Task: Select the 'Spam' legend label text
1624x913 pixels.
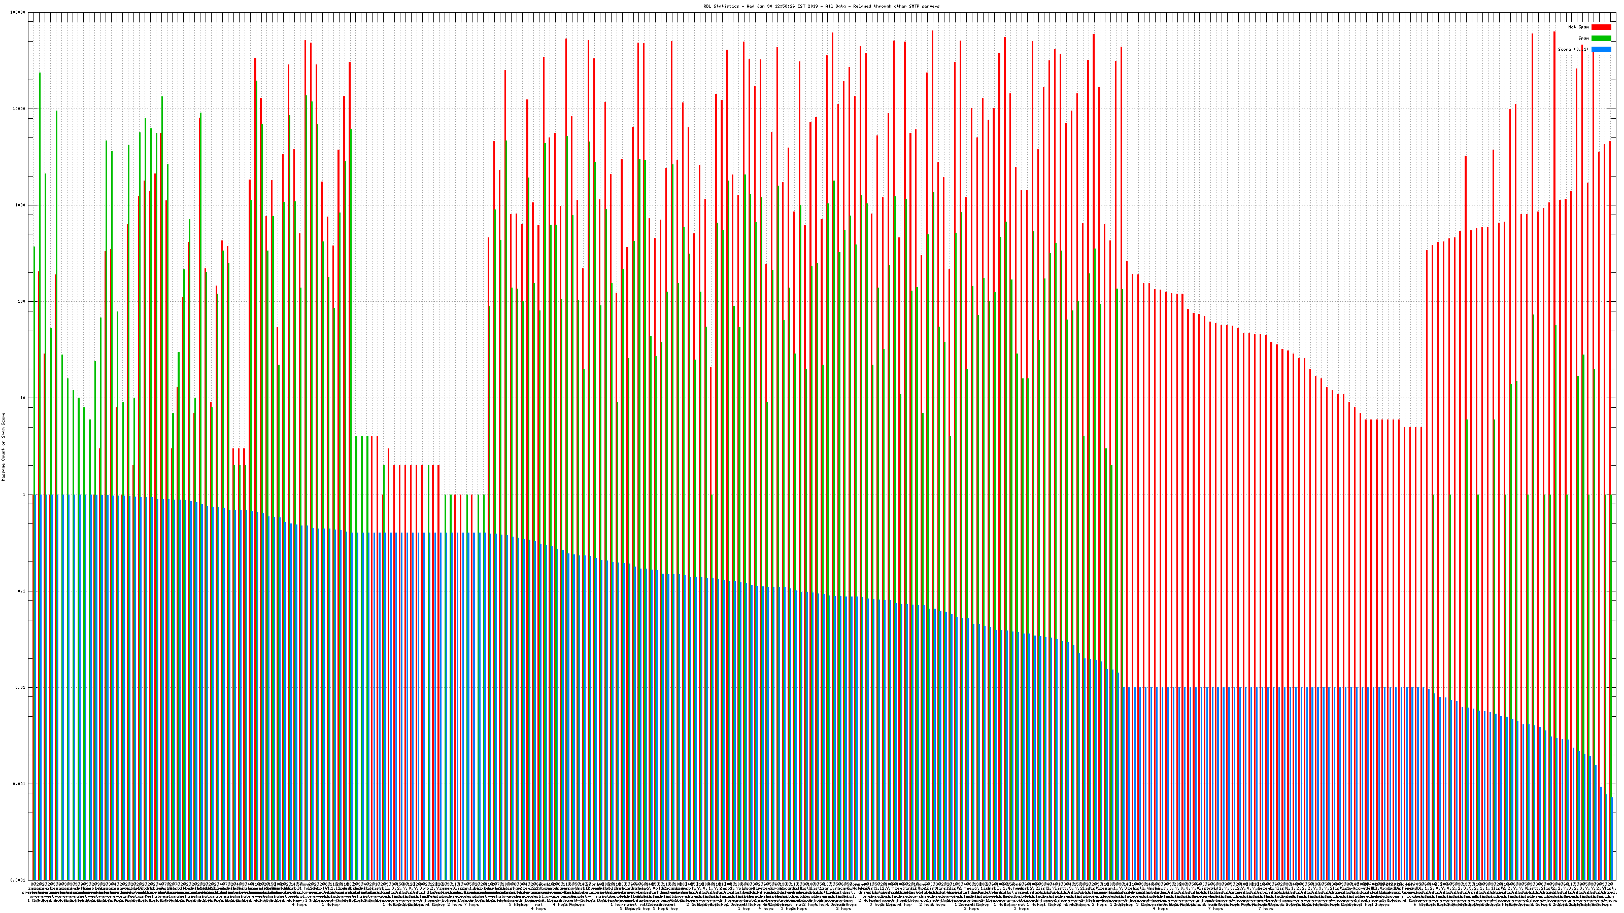Action: (1583, 39)
